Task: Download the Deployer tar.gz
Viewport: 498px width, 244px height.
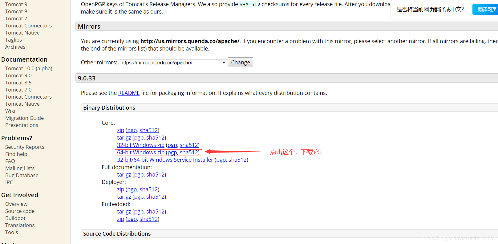Action: click(124, 197)
